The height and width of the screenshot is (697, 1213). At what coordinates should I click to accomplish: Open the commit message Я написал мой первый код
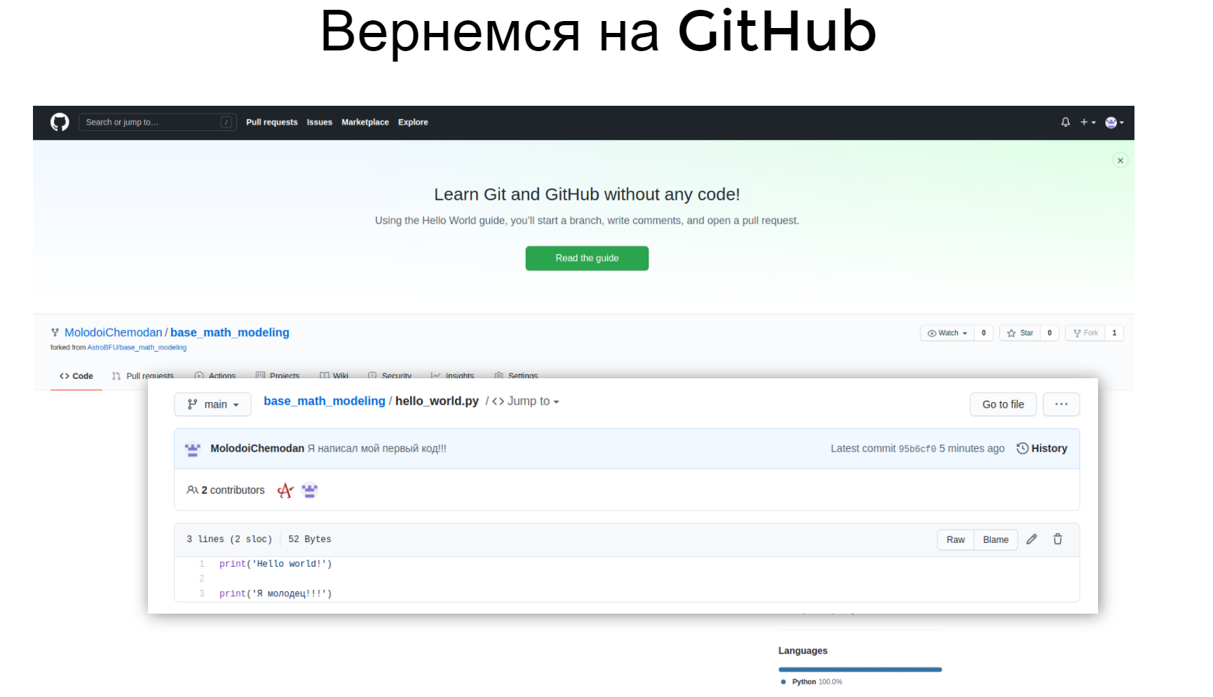click(x=377, y=448)
